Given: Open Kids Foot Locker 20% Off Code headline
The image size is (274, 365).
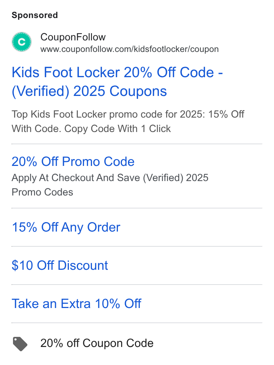Looking at the screenshot, I should (x=118, y=72).
